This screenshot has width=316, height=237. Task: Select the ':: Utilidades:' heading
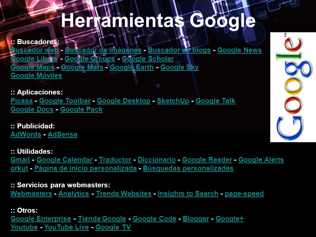pyautogui.click(x=32, y=151)
